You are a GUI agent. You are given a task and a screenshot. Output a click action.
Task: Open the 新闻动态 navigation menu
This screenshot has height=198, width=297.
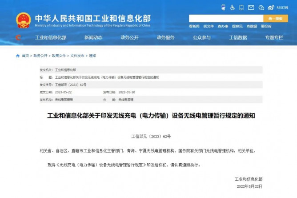pos(93,37)
